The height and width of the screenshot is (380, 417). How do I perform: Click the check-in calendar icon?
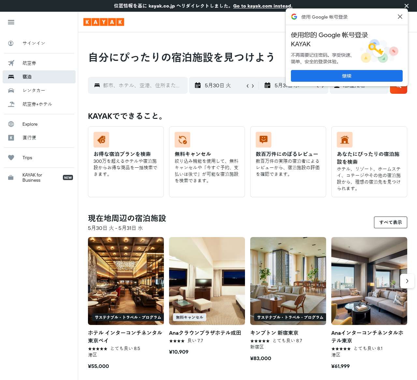pos(198,85)
